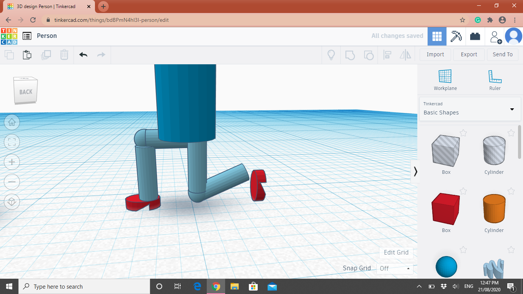Open the Chrome three-dot menu

coord(514,20)
